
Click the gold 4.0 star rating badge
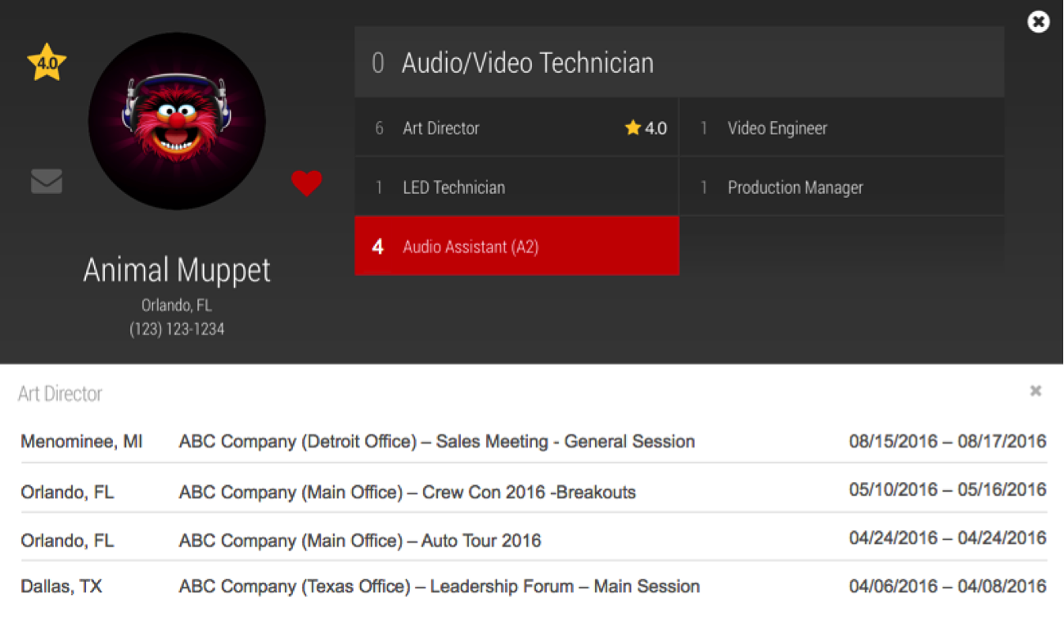[47, 62]
